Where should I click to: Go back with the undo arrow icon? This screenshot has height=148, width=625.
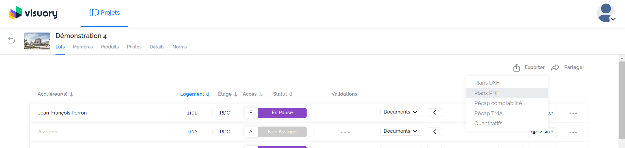[11, 40]
